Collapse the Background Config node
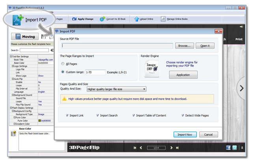 pyautogui.click(x=13, y=111)
